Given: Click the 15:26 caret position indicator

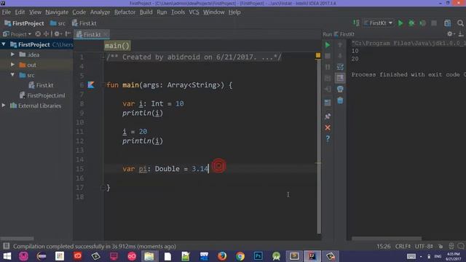Looking at the screenshot, I should [384, 246].
